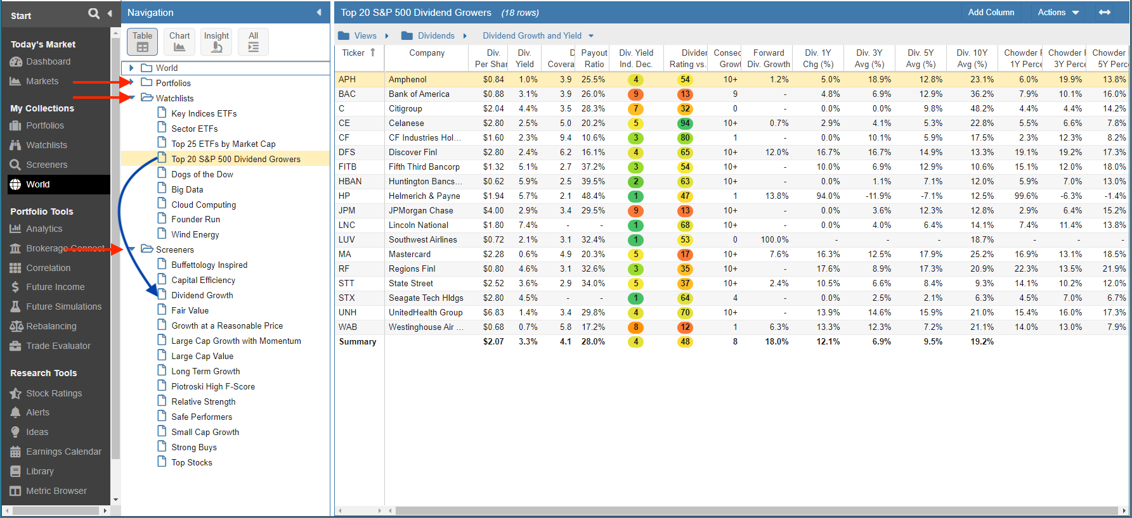Expand the Portfolios folder arrow
The height and width of the screenshot is (518, 1132).
131,83
